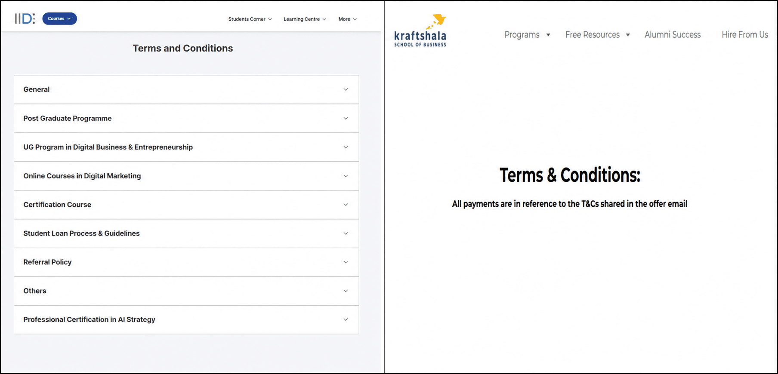
Task: Expand Certification Course chevron
Action: [x=346, y=205]
